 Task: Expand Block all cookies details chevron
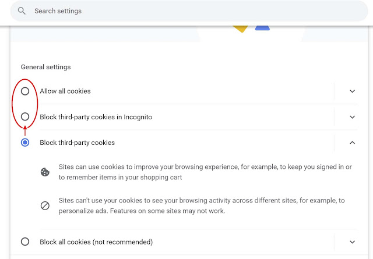352,242
